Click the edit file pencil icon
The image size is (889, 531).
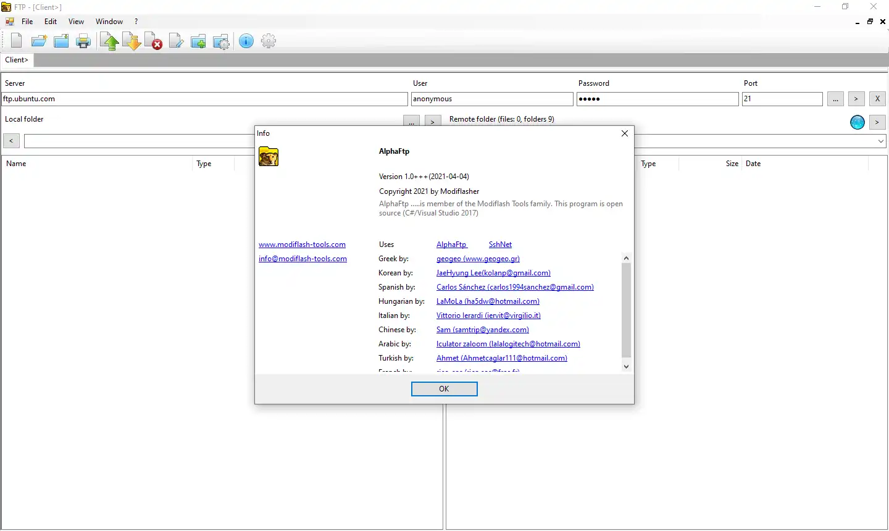(176, 41)
